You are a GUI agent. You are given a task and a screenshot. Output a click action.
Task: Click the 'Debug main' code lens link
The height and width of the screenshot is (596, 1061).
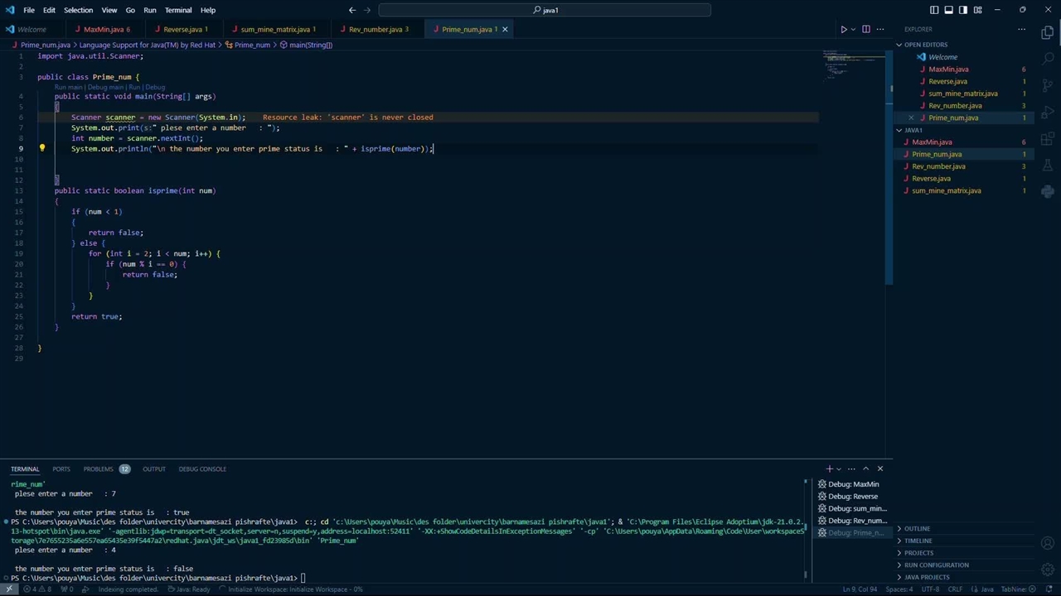point(105,87)
